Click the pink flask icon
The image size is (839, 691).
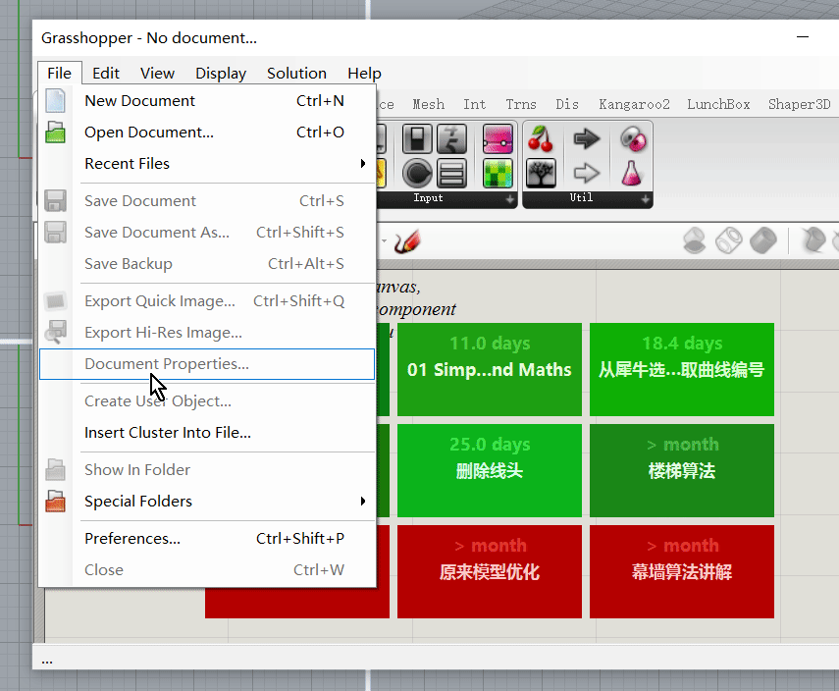click(x=633, y=174)
